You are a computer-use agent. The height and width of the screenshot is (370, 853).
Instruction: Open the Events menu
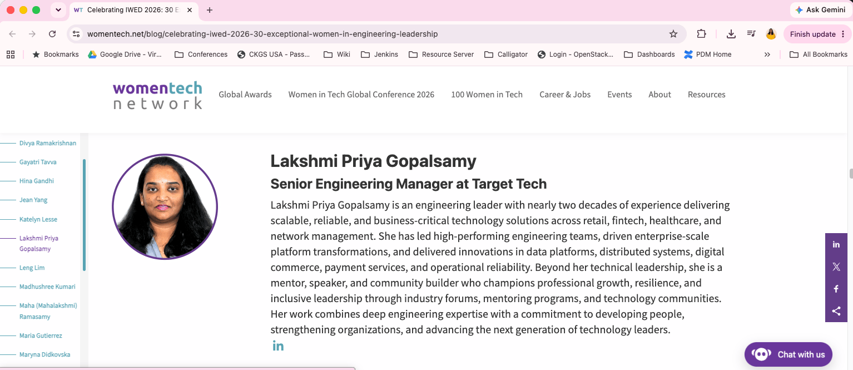(x=619, y=95)
